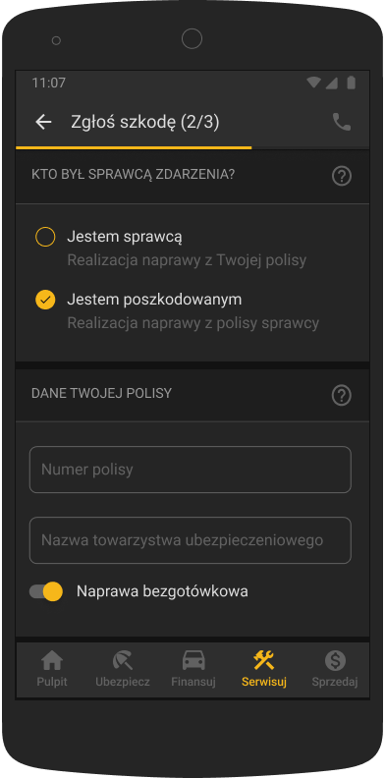The width and height of the screenshot is (385, 778).
Task: Tap the 'Naprawa bezgotówkowa' label
Action: [162, 591]
